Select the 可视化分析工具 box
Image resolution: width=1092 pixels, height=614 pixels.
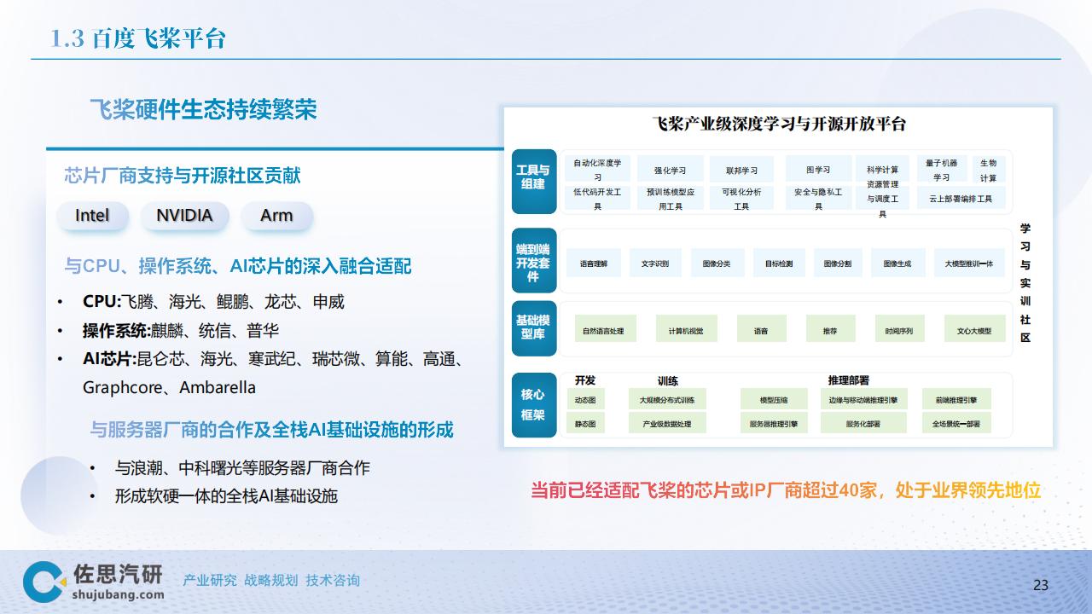coord(741,199)
